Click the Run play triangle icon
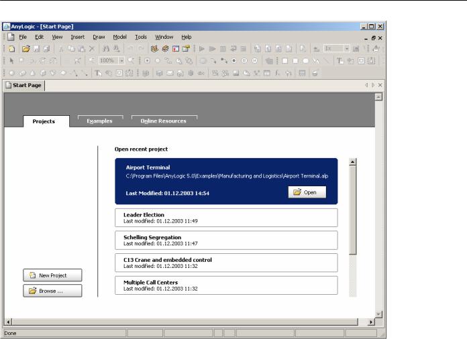Viewport: 467px width, 339px height. click(x=202, y=49)
